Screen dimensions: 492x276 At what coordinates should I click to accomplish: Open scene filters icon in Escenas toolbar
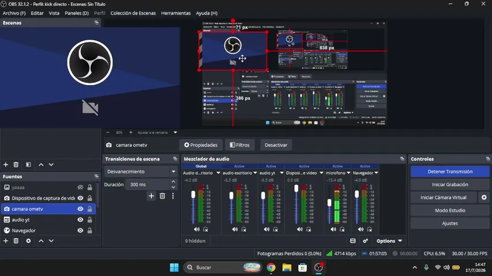click(28, 164)
